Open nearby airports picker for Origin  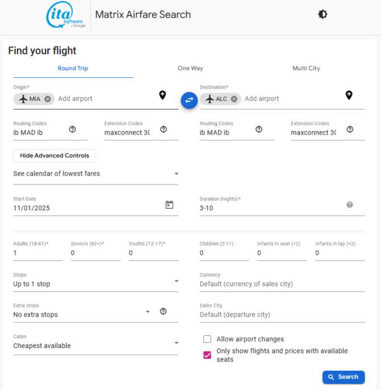click(163, 95)
